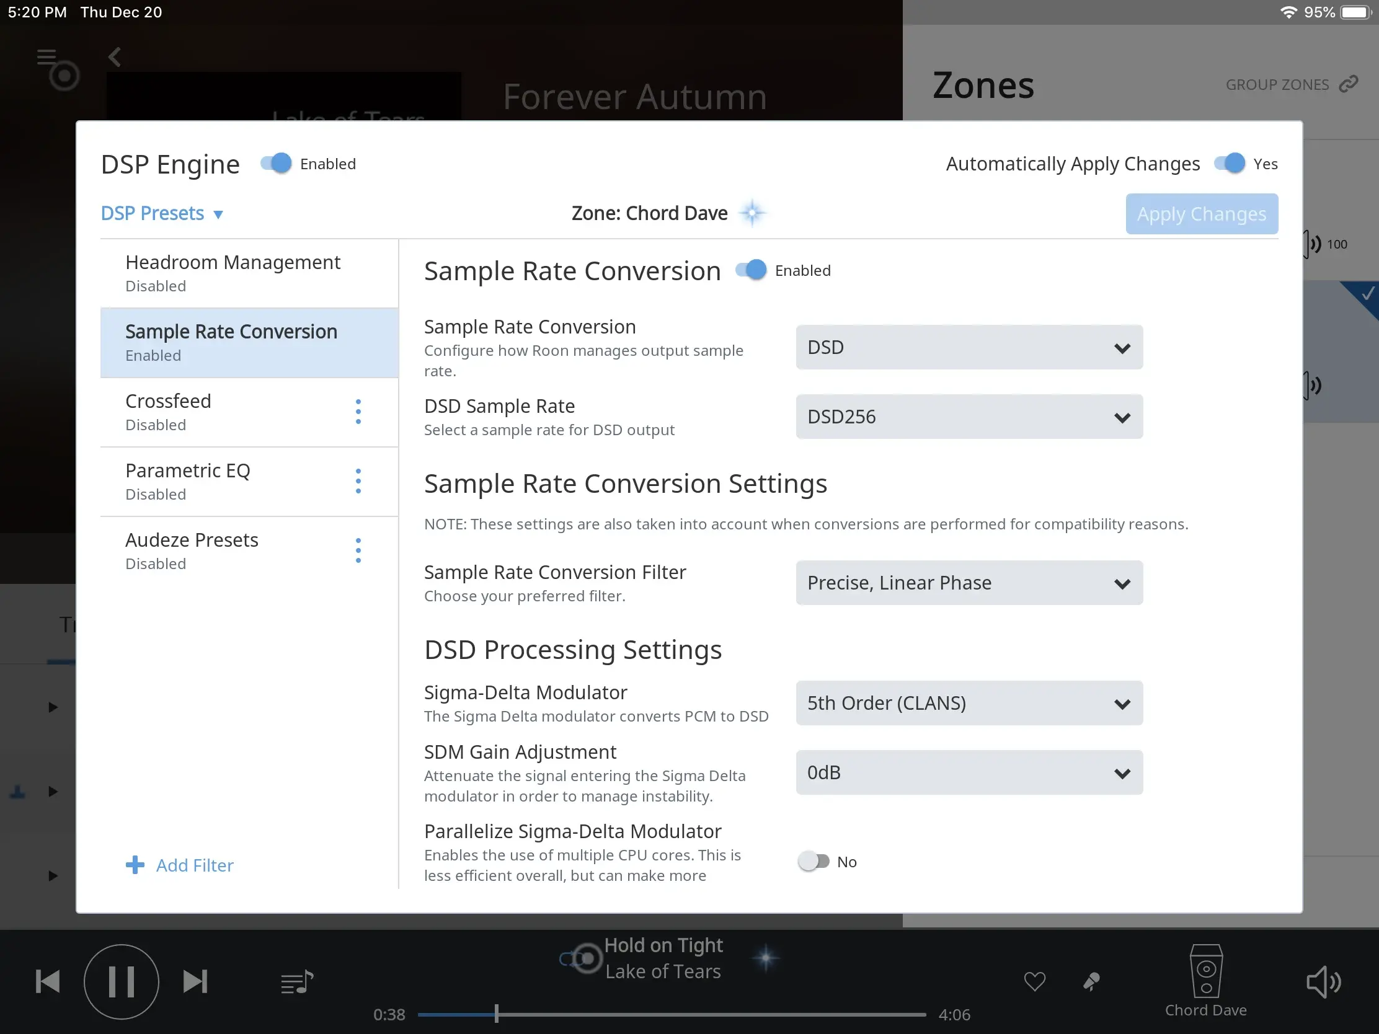Click the lyrics microphone icon

pyautogui.click(x=1091, y=982)
